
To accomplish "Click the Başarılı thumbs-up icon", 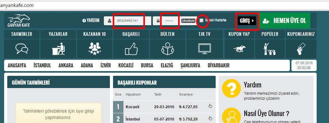I will pyautogui.click(x=131, y=49).
